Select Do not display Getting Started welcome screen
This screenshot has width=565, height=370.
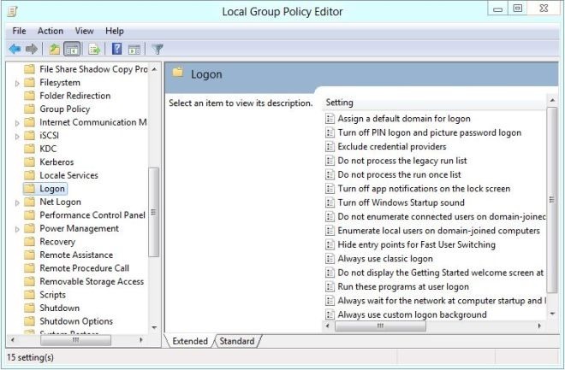click(x=440, y=273)
